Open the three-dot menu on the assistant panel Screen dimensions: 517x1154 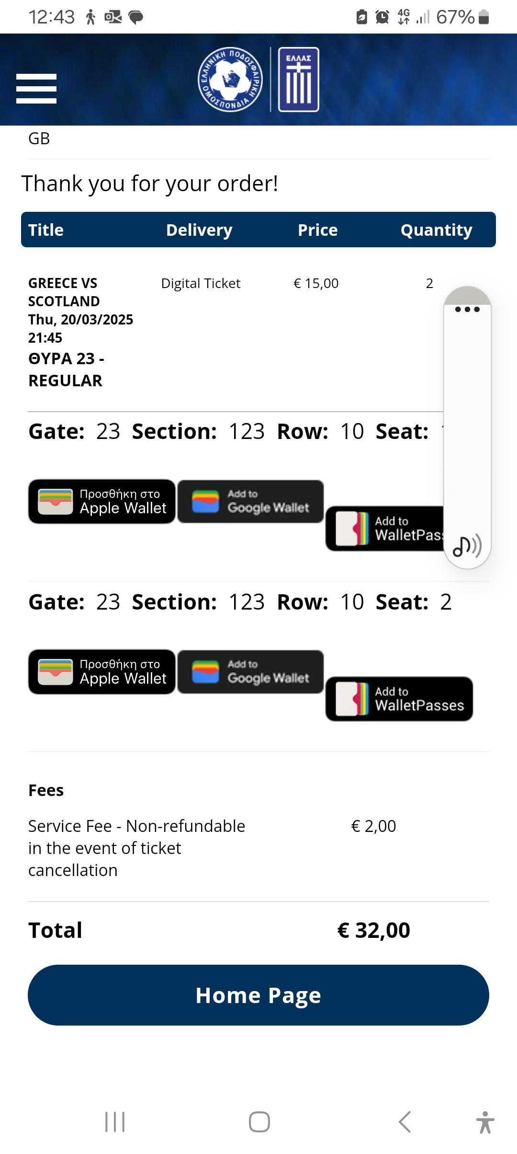pos(466,310)
